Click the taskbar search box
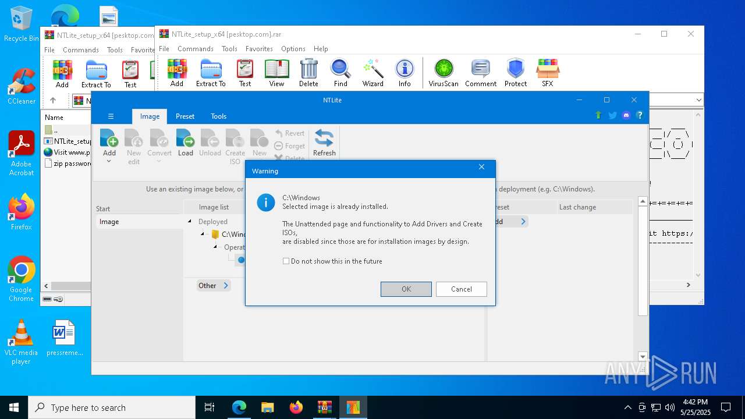Screen dimensions: 745x419 112,407
